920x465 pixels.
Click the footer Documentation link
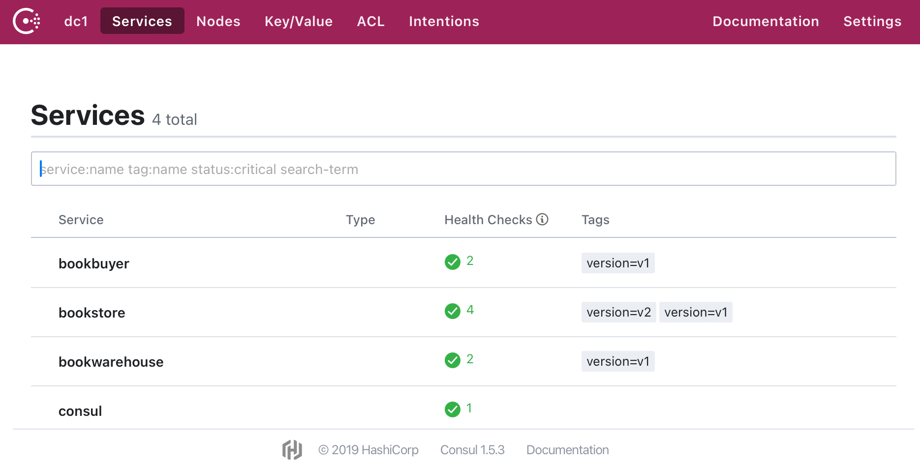567,450
